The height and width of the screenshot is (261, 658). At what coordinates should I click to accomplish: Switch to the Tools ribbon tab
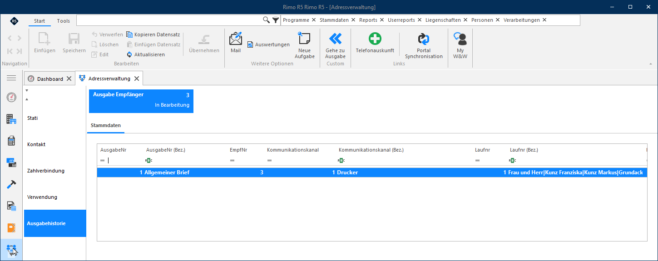[64, 21]
